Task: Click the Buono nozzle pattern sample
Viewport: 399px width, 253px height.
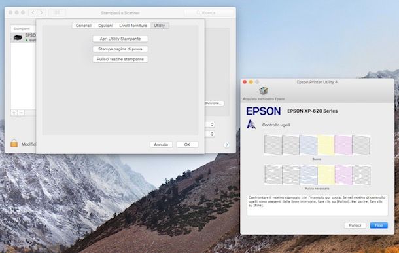Action: point(317,145)
